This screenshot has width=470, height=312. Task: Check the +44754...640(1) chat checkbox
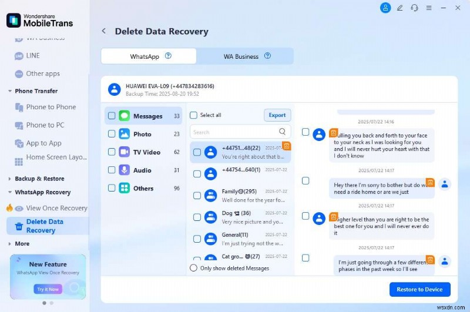click(197, 174)
